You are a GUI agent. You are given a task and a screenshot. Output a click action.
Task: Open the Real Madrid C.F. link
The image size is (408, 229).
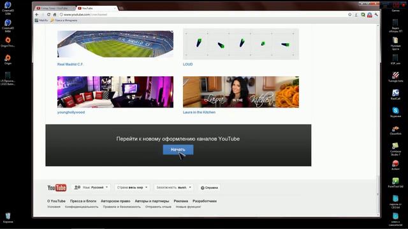point(70,64)
